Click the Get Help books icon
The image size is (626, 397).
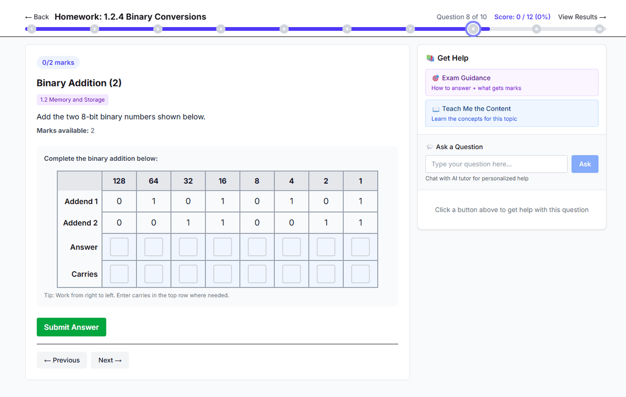(430, 58)
